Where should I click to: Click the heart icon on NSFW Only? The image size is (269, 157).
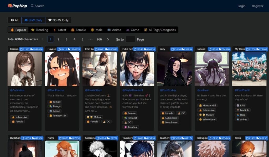tap(50, 20)
